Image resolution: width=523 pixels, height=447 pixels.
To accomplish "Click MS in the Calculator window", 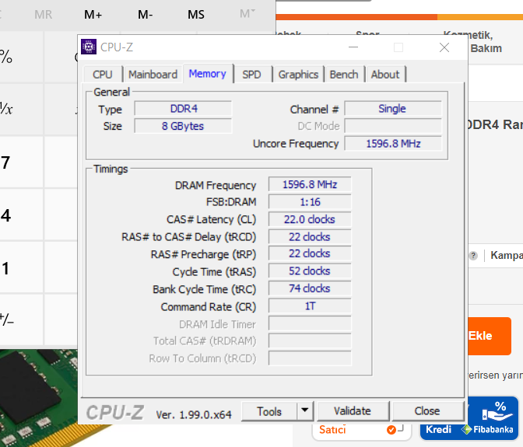I will coord(196,15).
